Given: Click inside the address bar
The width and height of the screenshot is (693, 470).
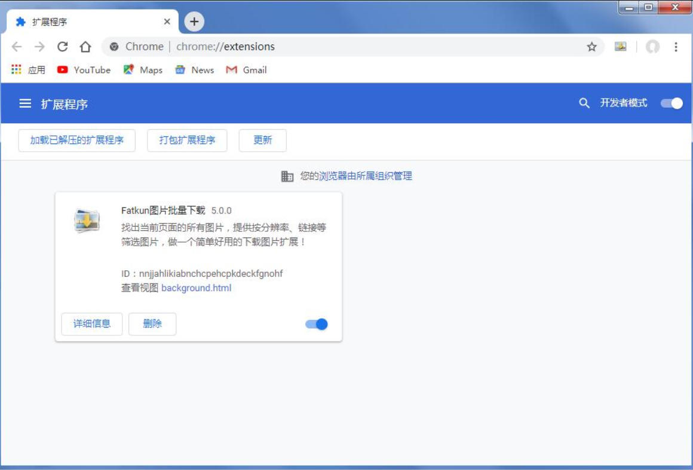Looking at the screenshot, I should coord(299,46).
